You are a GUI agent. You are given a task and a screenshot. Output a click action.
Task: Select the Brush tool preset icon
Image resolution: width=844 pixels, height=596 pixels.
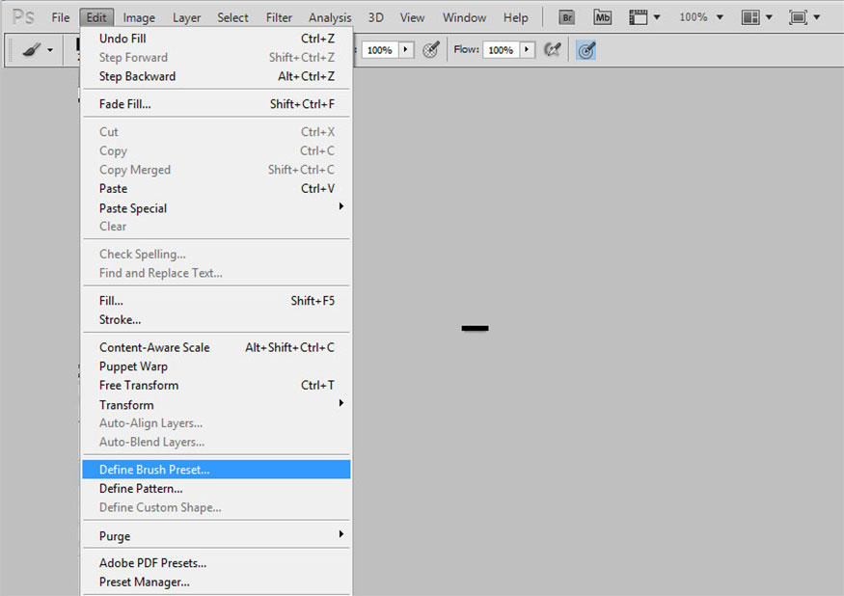pos(32,50)
